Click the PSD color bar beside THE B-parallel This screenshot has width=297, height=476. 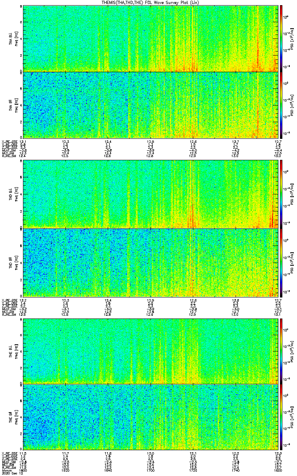click(281, 416)
